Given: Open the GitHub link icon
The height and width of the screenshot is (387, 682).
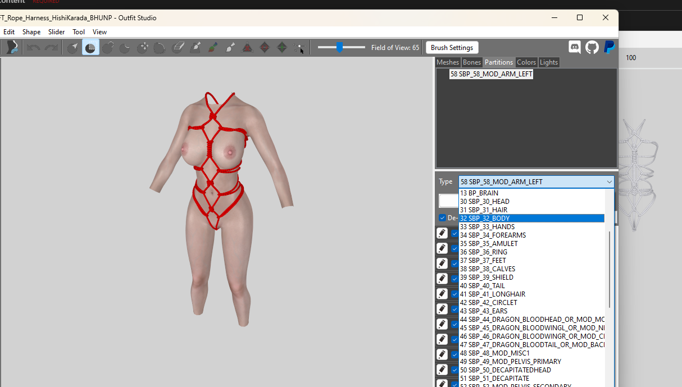Looking at the screenshot, I should point(592,47).
